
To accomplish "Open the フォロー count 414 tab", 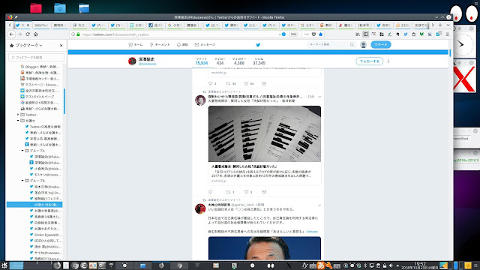I will tap(220, 61).
